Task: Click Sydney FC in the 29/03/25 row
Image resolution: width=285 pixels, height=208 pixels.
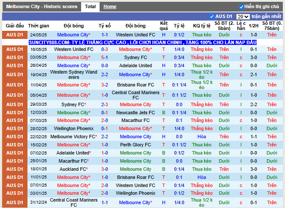Action: coord(74,104)
